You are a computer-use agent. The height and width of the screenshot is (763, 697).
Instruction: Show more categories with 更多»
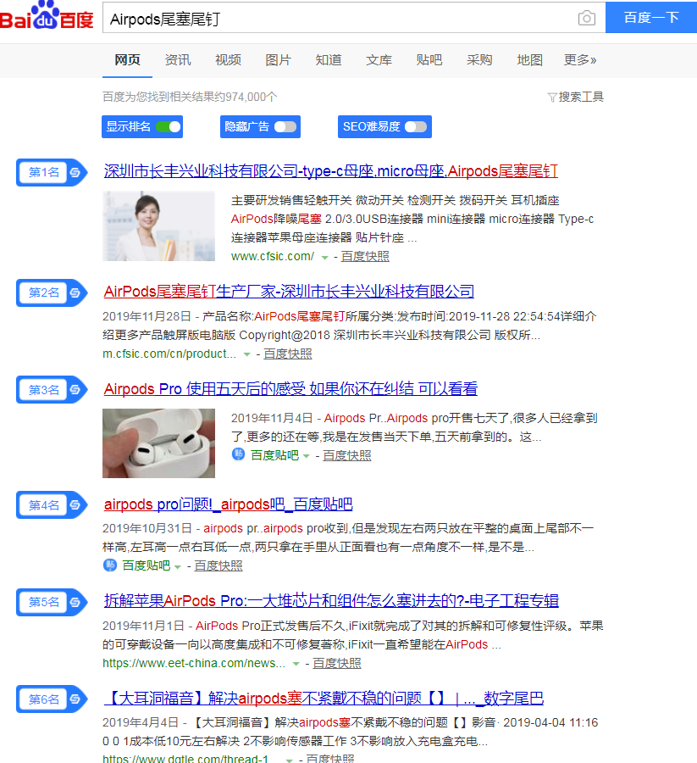tap(580, 60)
